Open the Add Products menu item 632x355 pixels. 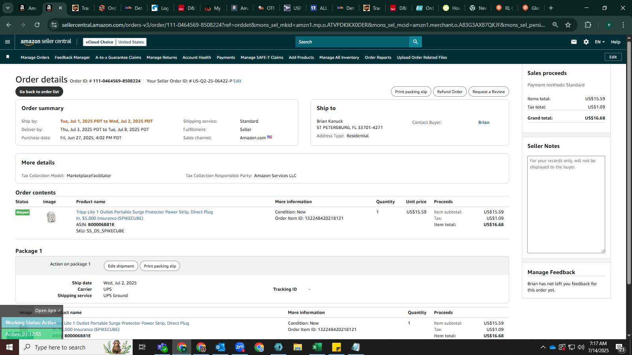point(301,58)
